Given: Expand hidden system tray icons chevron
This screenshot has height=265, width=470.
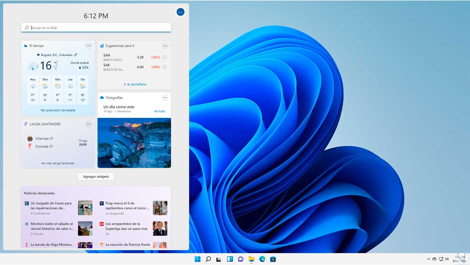Looking at the screenshot, I should click(428, 259).
